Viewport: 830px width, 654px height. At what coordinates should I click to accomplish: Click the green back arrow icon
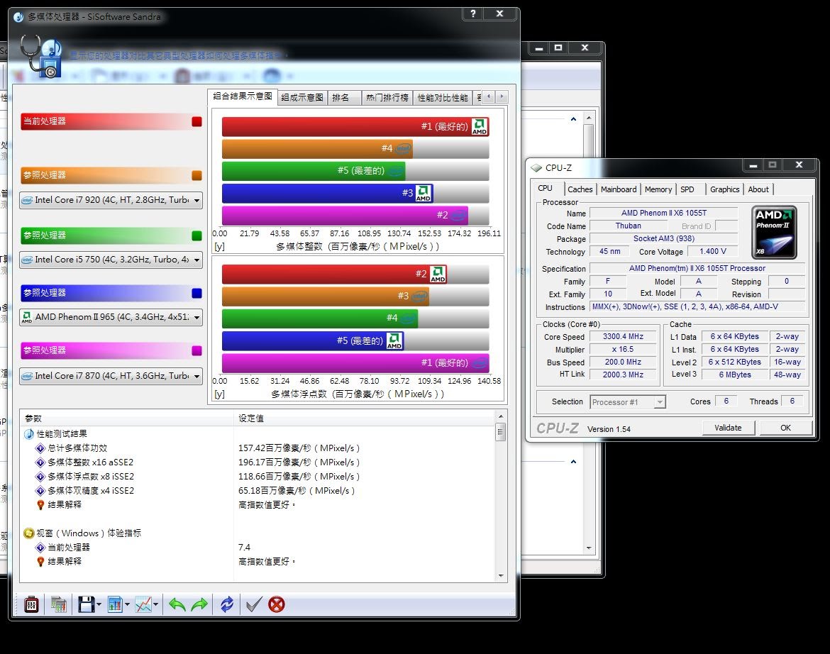(x=177, y=604)
